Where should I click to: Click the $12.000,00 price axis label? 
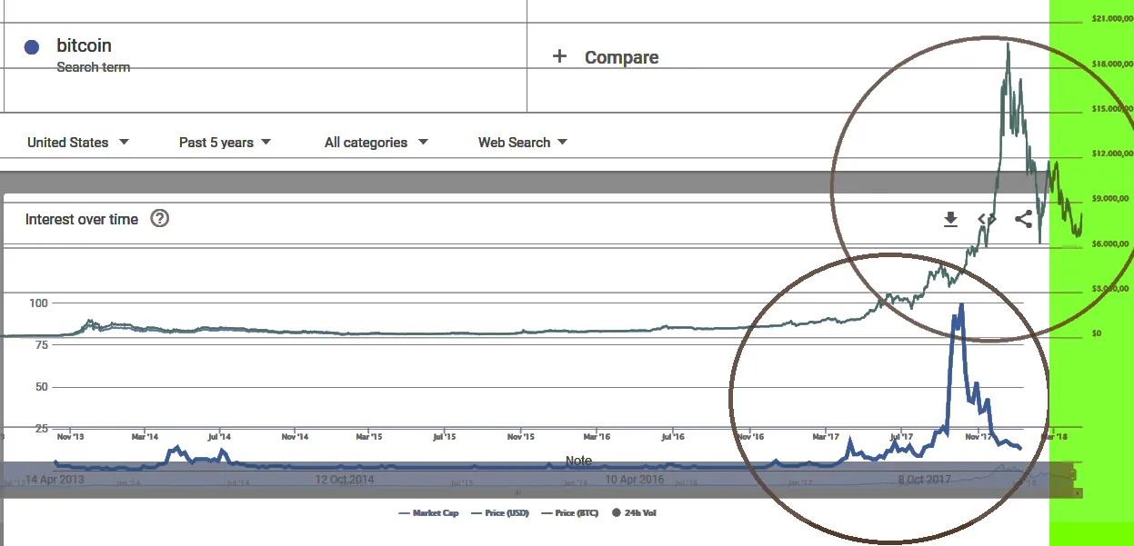pyautogui.click(x=1110, y=153)
